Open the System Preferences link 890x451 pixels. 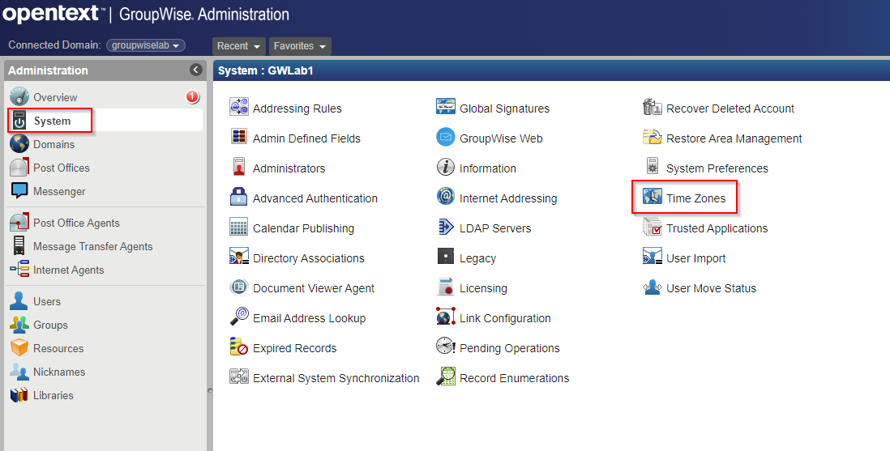tap(717, 168)
